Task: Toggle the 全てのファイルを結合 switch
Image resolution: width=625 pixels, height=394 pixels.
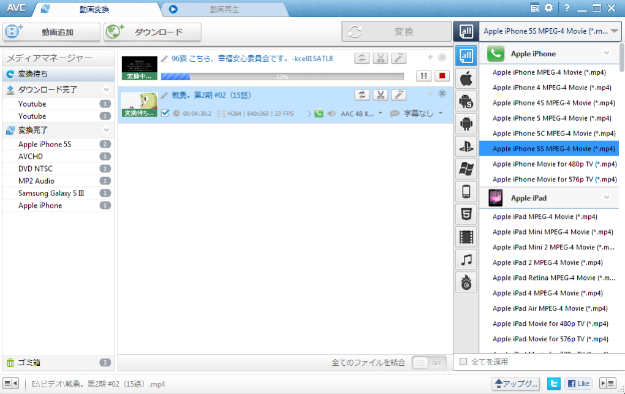Action: coord(428,363)
